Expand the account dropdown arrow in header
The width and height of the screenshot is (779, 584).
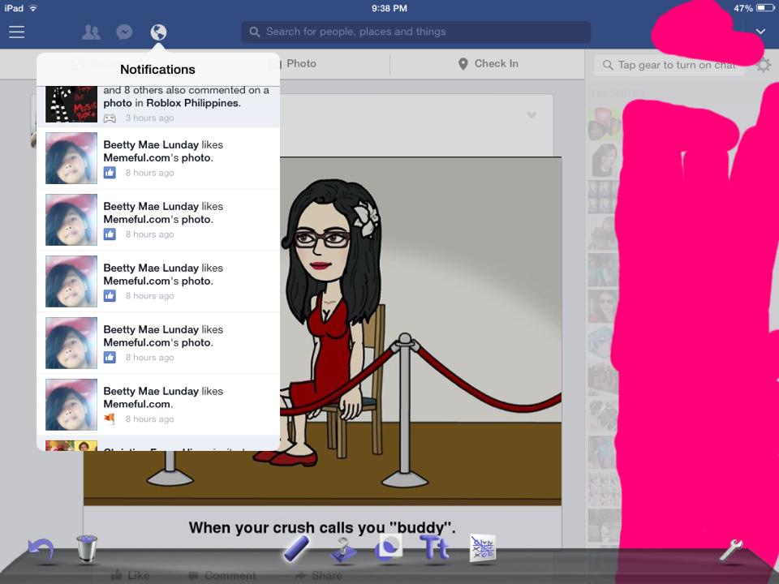pyautogui.click(x=760, y=32)
